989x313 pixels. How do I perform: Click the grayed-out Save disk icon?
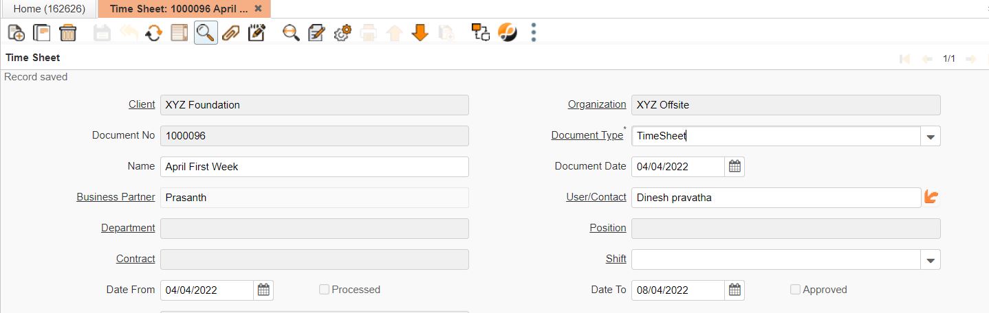(102, 32)
